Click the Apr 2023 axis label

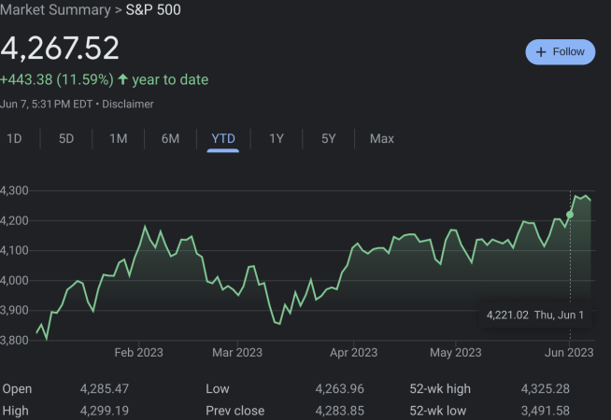click(354, 353)
